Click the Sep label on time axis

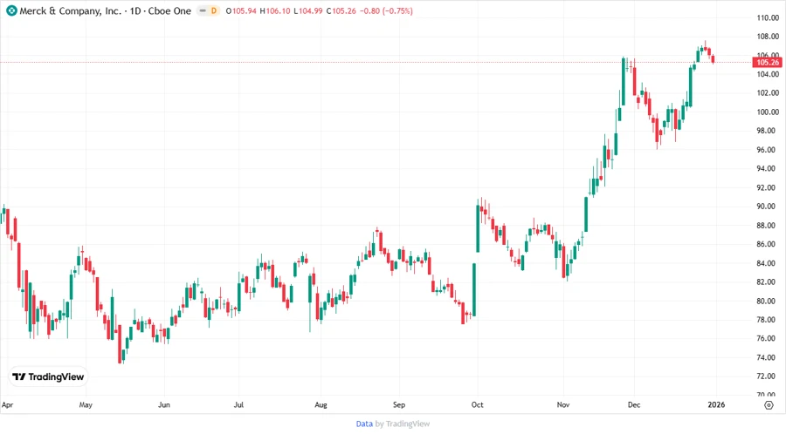coord(399,405)
